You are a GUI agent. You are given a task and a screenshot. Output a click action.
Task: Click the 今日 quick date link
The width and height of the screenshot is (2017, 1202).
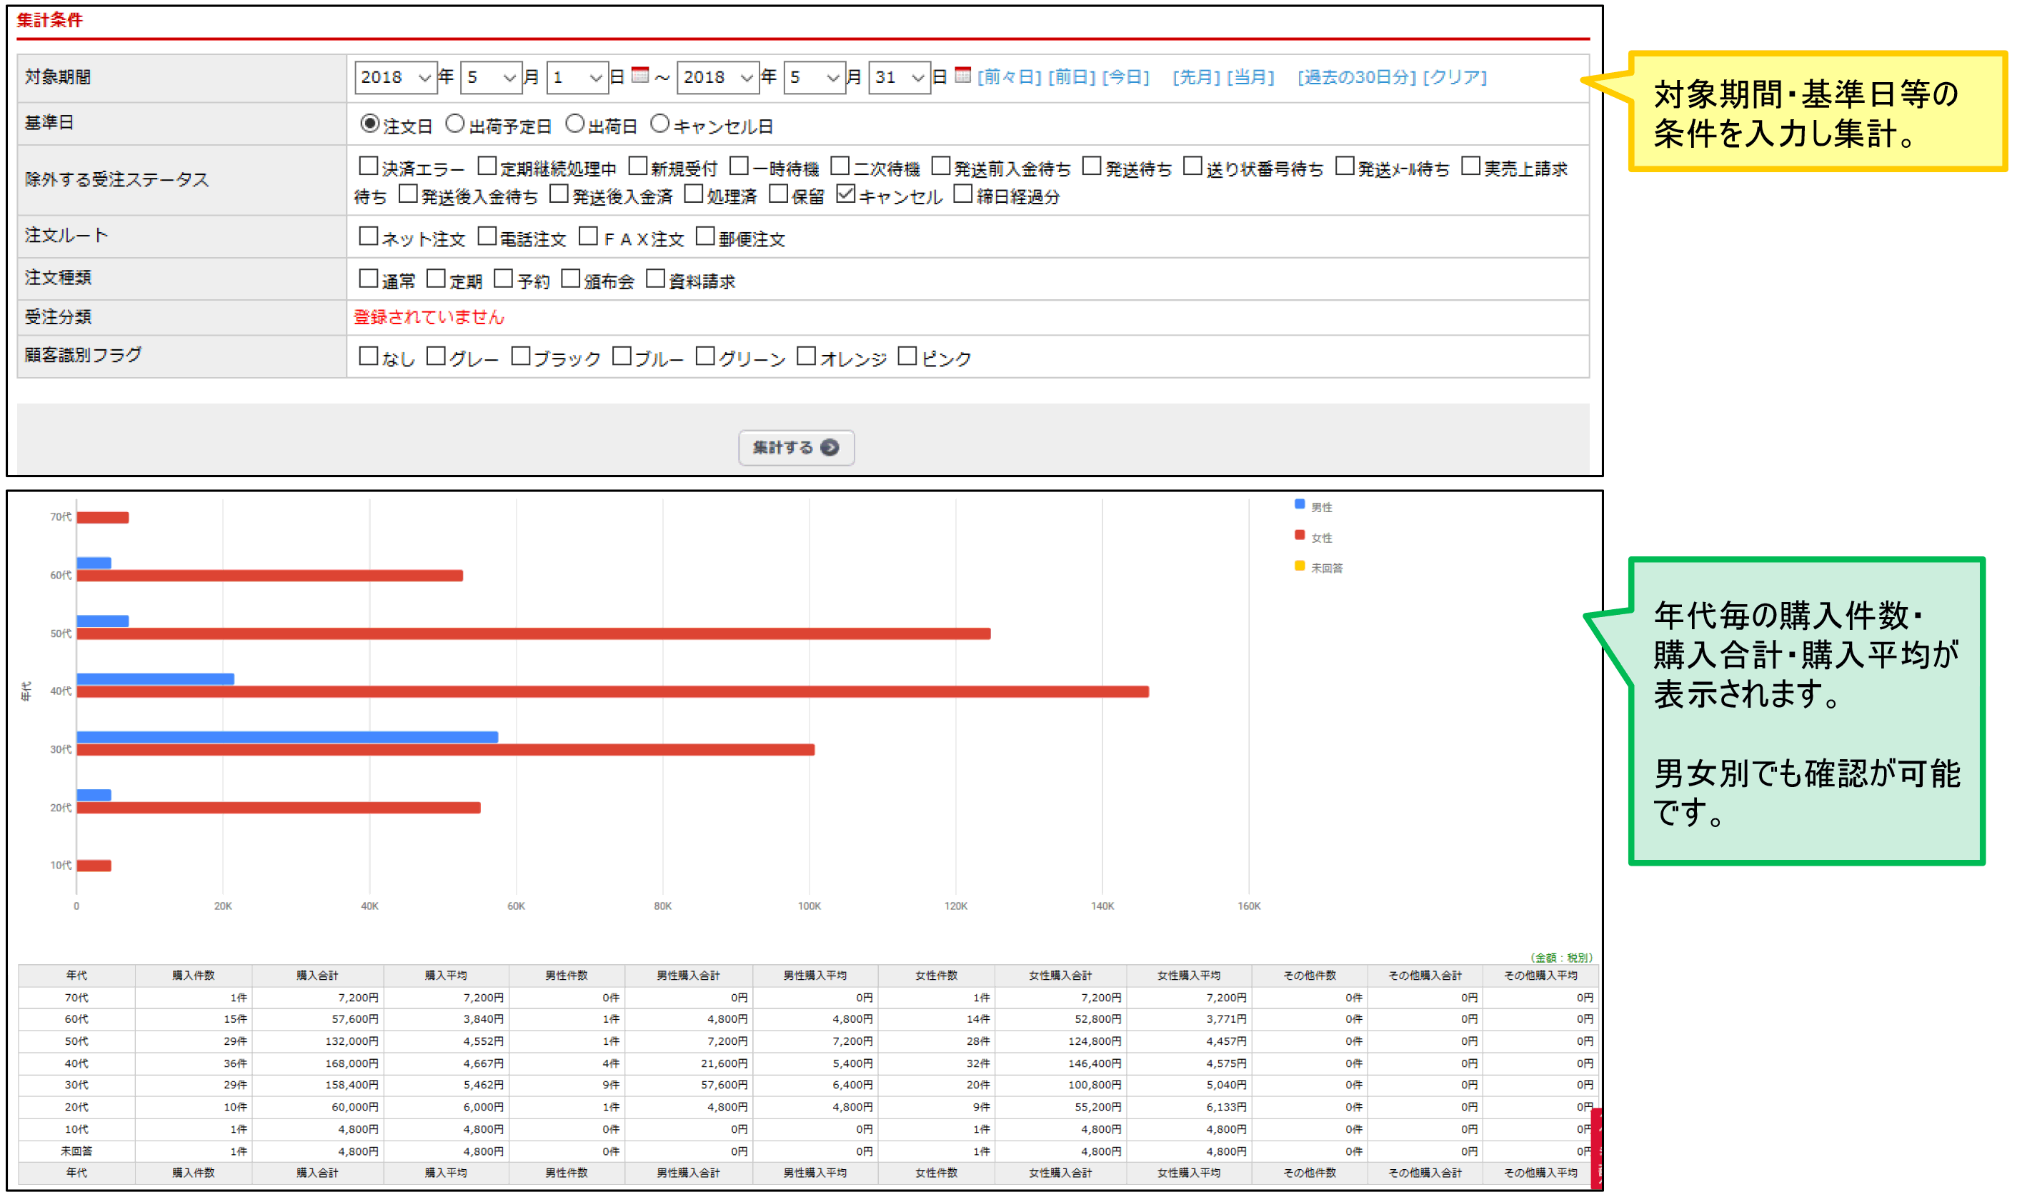pyautogui.click(x=1126, y=77)
